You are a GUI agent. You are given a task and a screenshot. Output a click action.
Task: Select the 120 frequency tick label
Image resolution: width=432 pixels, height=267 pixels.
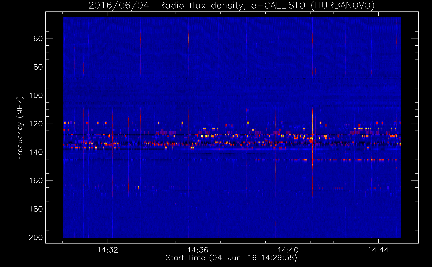tap(36, 124)
